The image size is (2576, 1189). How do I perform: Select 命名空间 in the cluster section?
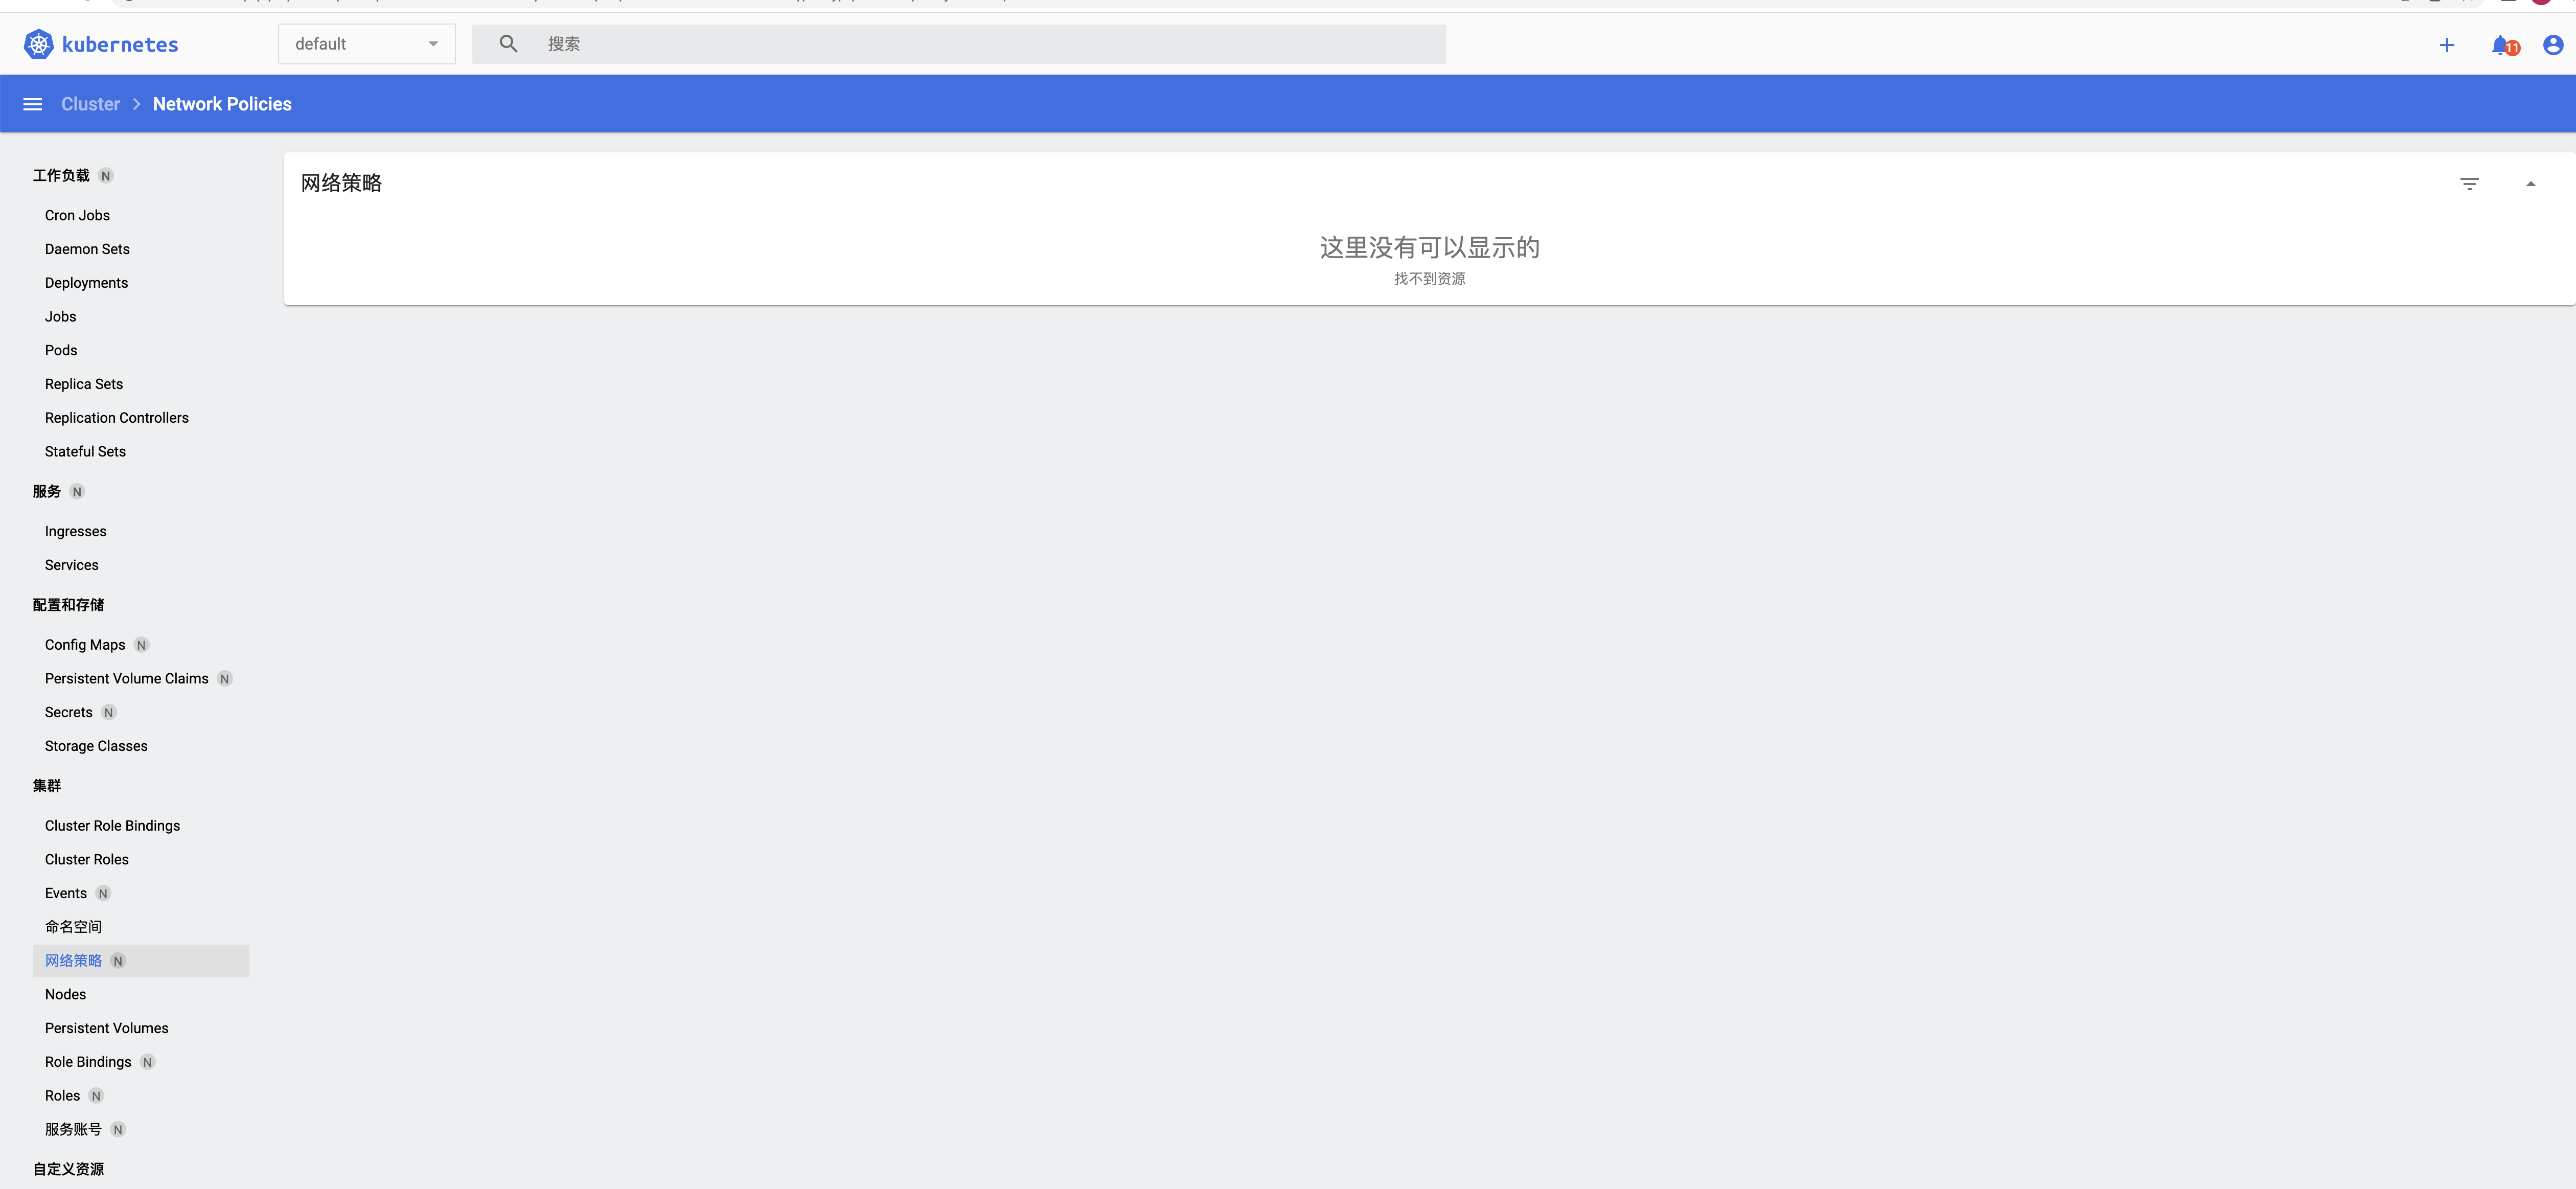pos(73,927)
